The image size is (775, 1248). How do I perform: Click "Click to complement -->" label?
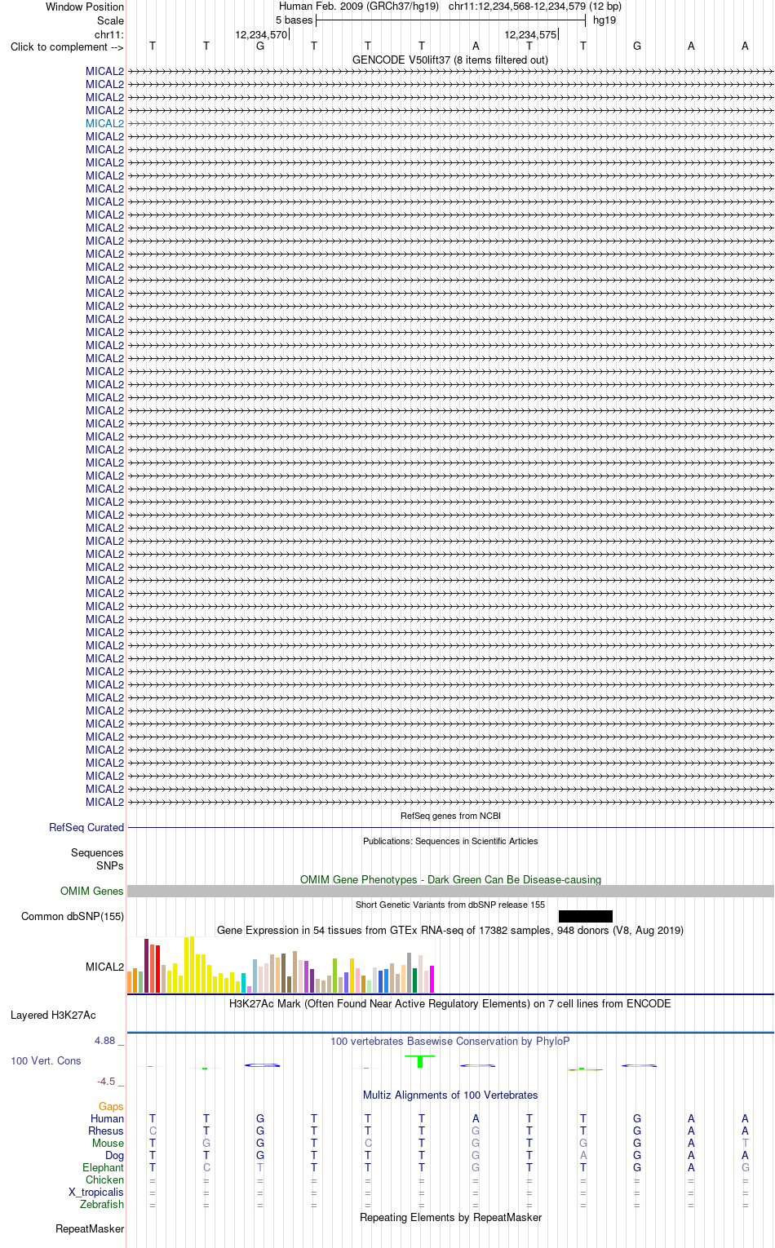click(67, 46)
